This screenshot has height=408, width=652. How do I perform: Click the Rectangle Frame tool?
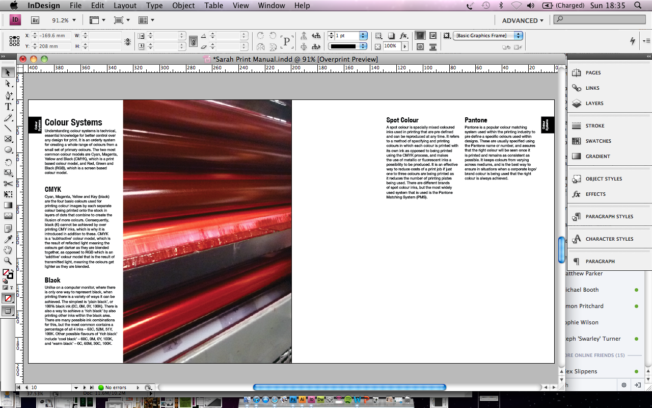(x=8, y=139)
